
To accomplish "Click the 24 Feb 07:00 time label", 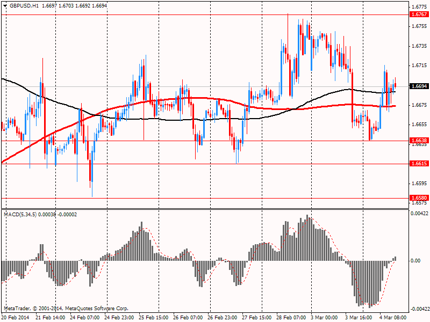I will click(x=84, y=318).
